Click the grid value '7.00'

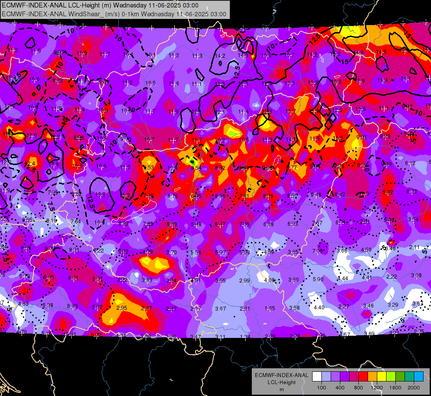pos(317,251)
